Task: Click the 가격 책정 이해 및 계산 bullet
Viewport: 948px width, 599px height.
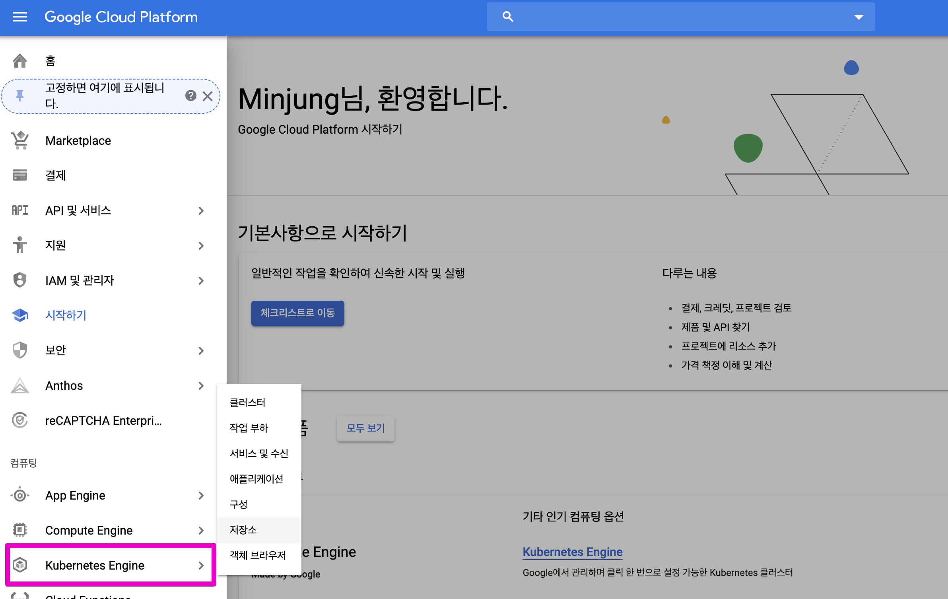Action: pos(727,365)
